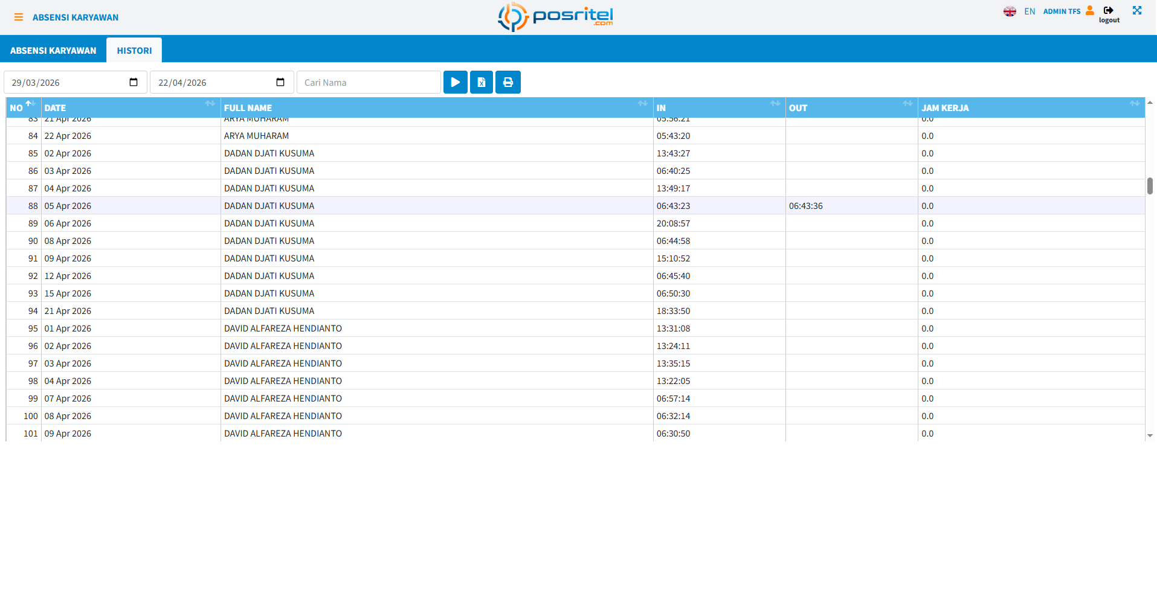Click IN time 13:24:11
The height and width of the screenshot is (599, 1157).
coord(673,346)
